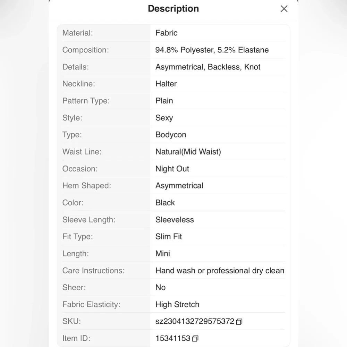
Task: Copy the SKU number icon
Action: point(239,322)
